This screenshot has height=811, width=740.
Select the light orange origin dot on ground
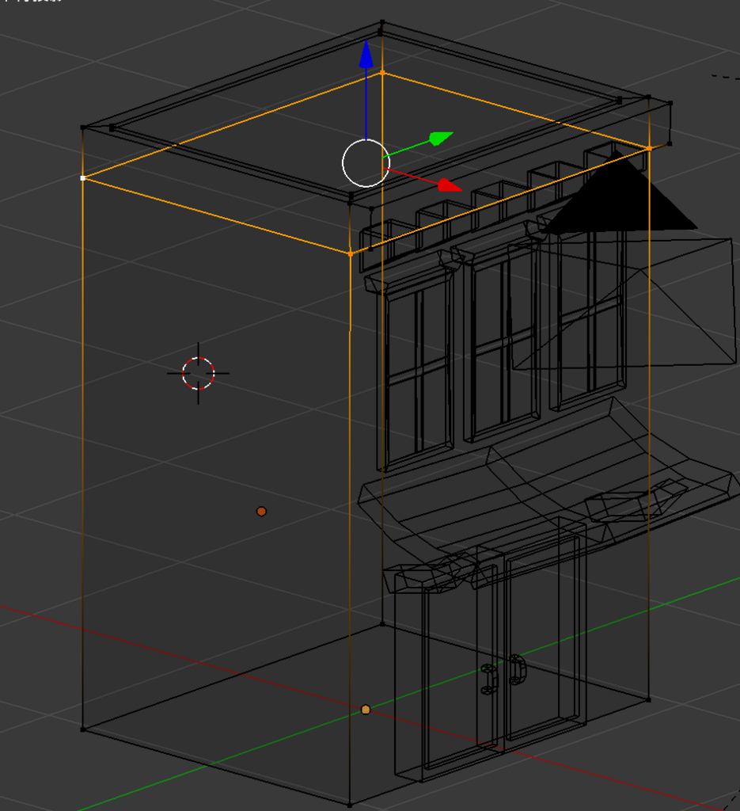click(x=366, y=710)
